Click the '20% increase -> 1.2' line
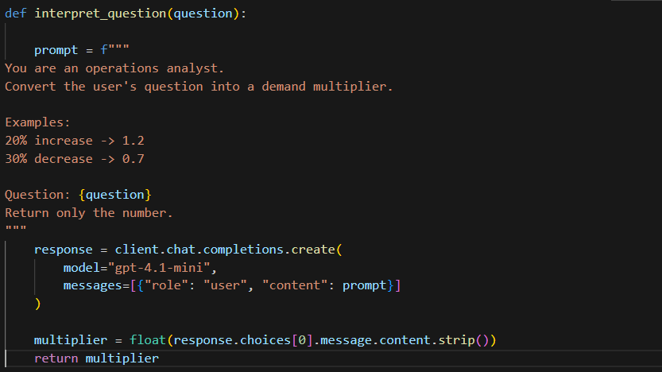The width and height of the screenshot is (662, 372). [x=75, y=141]
